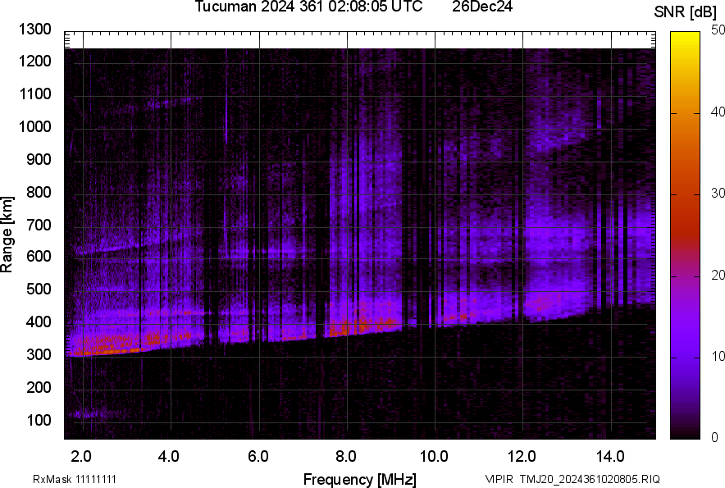This screenshot has height=488, width=725.
Task: Click the "Frequency [MHz]" x-axis label
Action: click(359, 479)
